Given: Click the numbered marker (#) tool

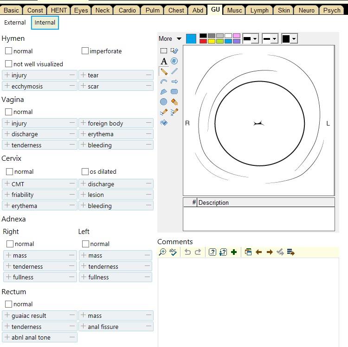Looking at the screenshot, I should [x=174, y=61].
